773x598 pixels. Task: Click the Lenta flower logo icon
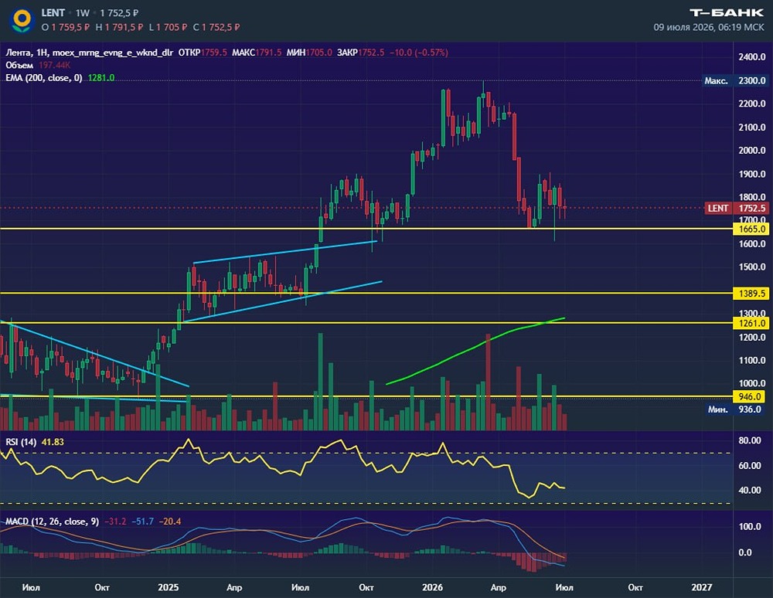[x=22, y=20]
